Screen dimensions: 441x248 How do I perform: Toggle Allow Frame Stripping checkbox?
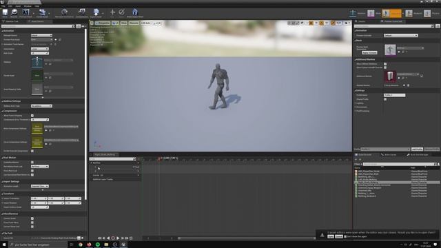(32, 116)
